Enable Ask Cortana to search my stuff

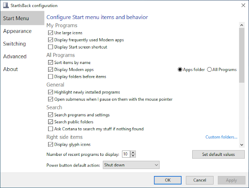[x=51, y=129]
